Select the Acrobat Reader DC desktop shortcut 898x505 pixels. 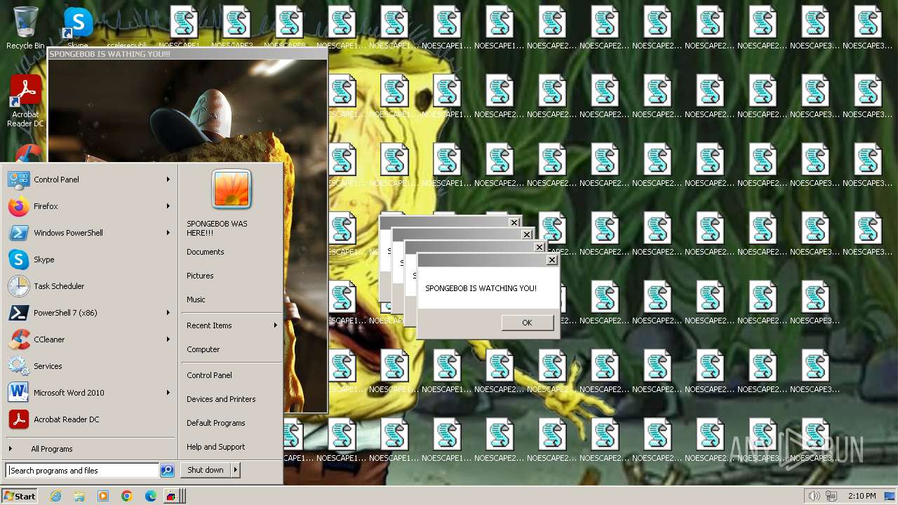point(25,102)
